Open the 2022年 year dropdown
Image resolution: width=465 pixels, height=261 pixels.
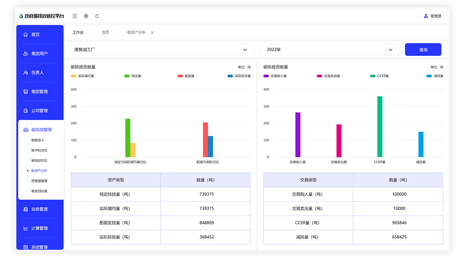(x=329, y=50)
